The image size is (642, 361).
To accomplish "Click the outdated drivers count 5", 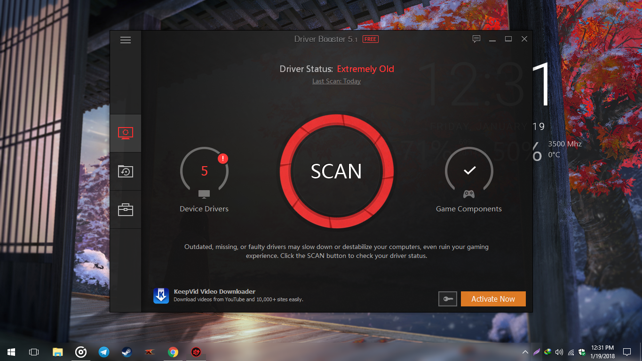I will pyautogui.click(x=204, y=171).
